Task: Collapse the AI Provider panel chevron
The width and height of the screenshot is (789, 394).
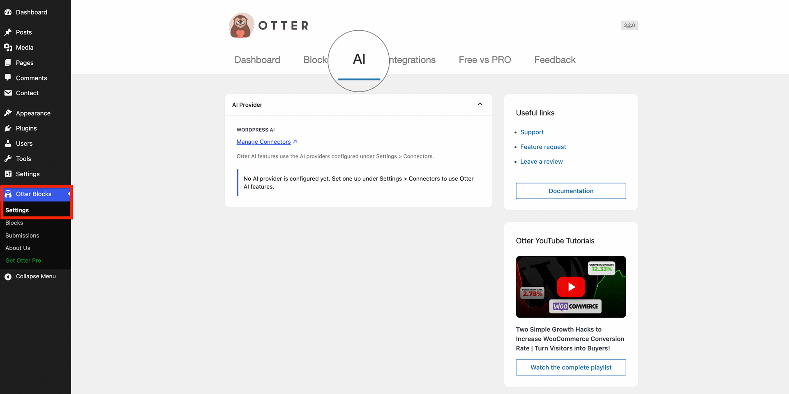Action: [480, 105]
